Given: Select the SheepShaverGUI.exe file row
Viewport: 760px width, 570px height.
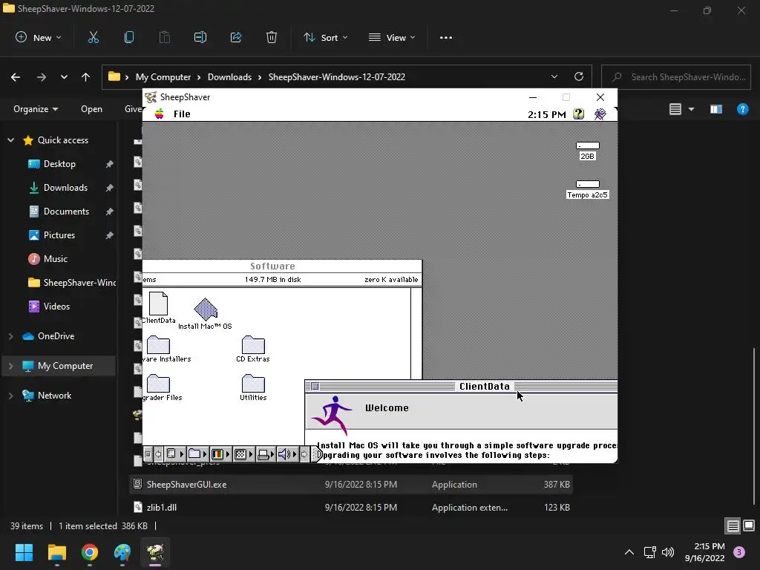Looking at the screenshot, I should point(351,484).
